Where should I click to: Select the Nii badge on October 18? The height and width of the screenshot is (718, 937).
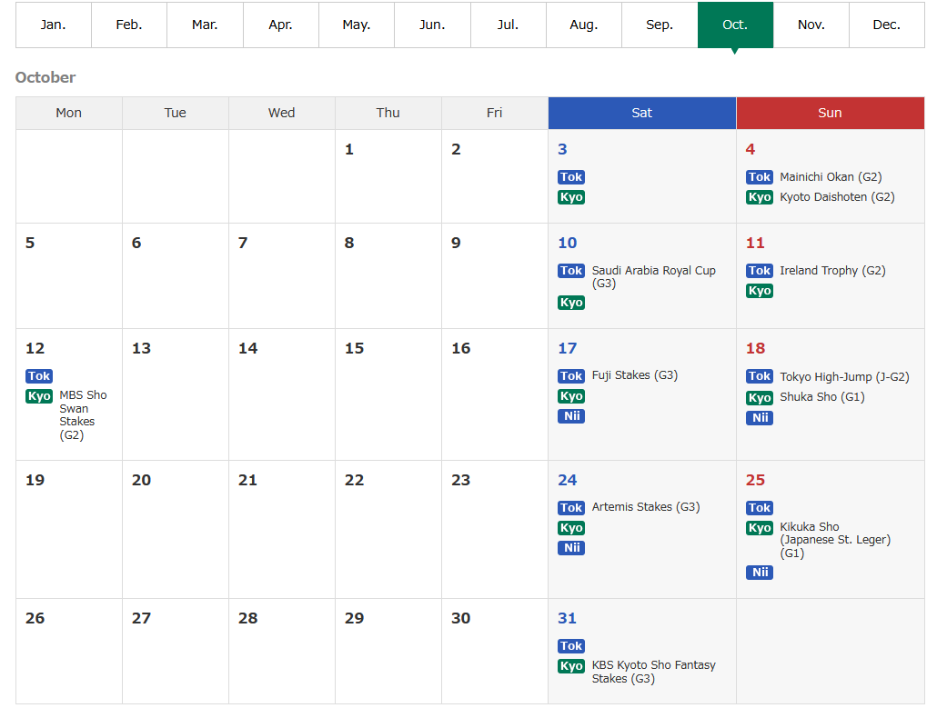(x=760, y=418)
